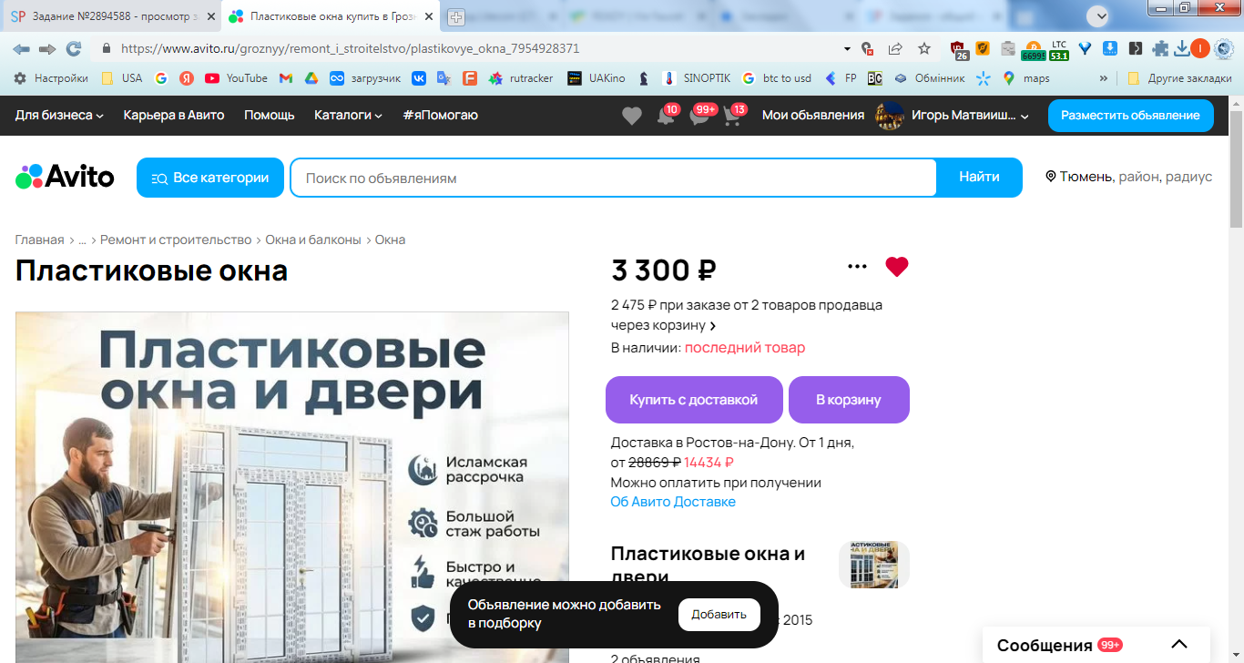Click Добавить in the collection popup
Image resolution: width=1244 pixels, height=663 pixels.
pos(719,615)
